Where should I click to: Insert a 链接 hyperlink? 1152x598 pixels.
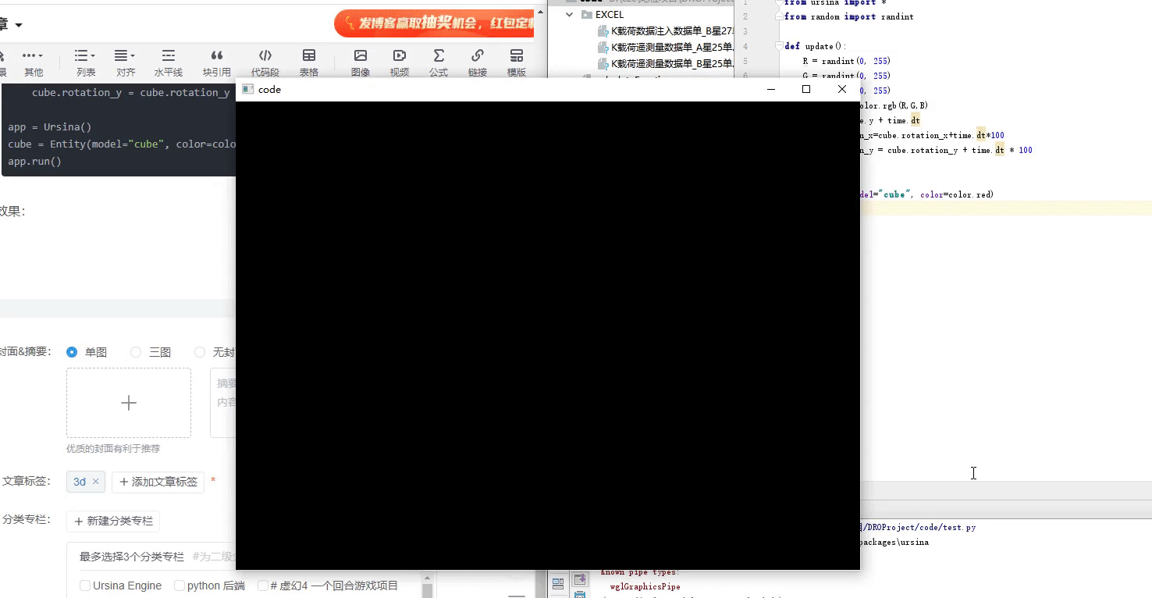477,56
